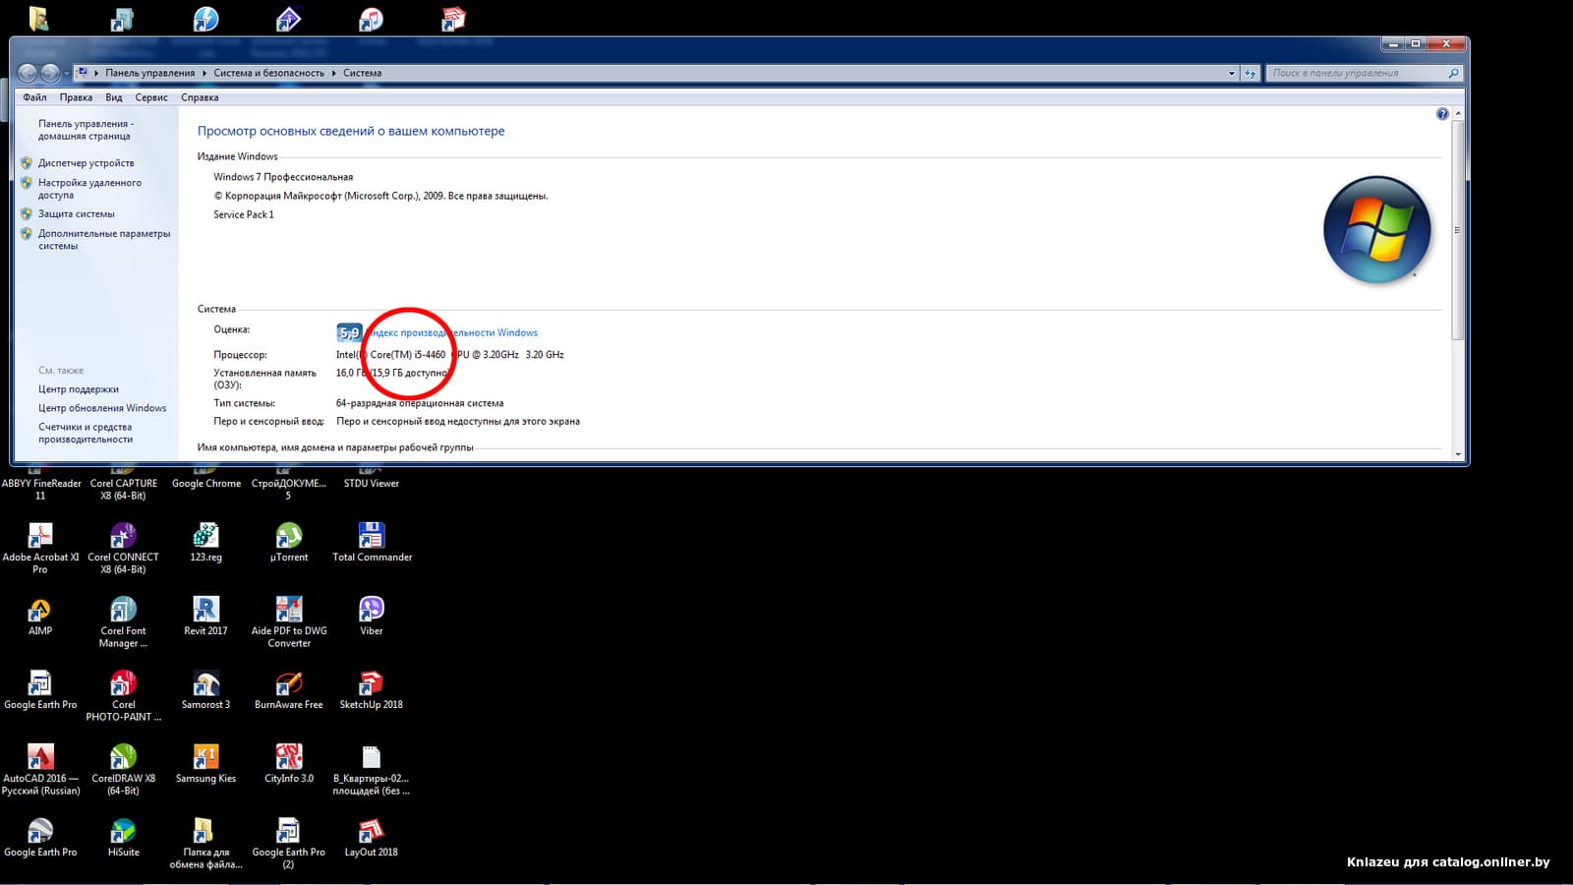Open the Справка menu
This screenshot has width=1573, height=885.
click(x=200, y=97)
